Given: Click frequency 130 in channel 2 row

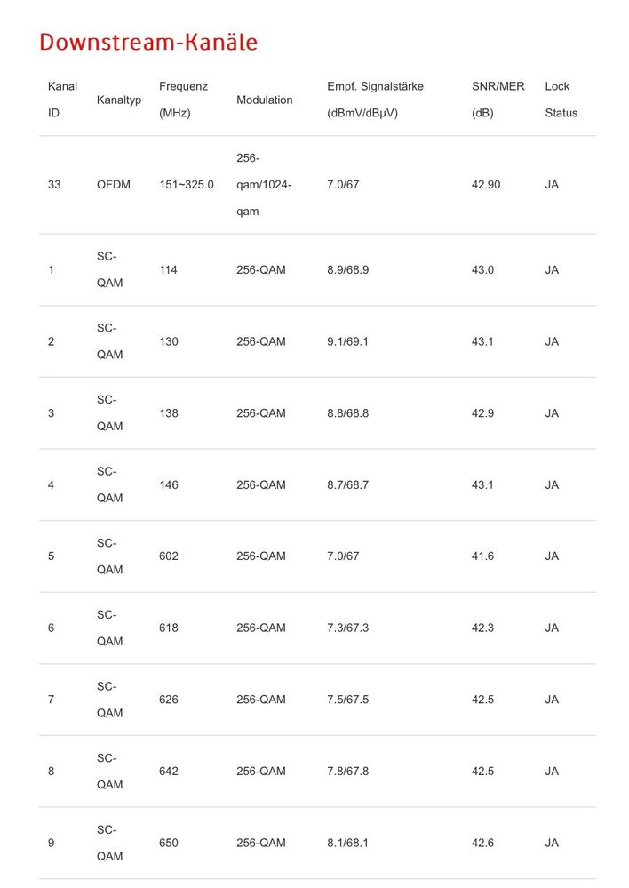Looking at the screenshot, I should tap(169, 341).
